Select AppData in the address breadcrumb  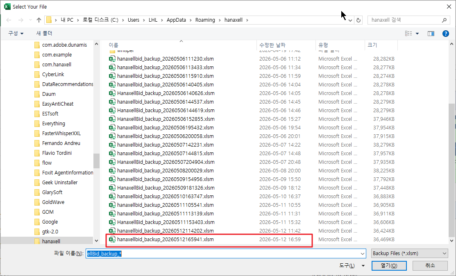pyautogui.click(x=176, y=20)
